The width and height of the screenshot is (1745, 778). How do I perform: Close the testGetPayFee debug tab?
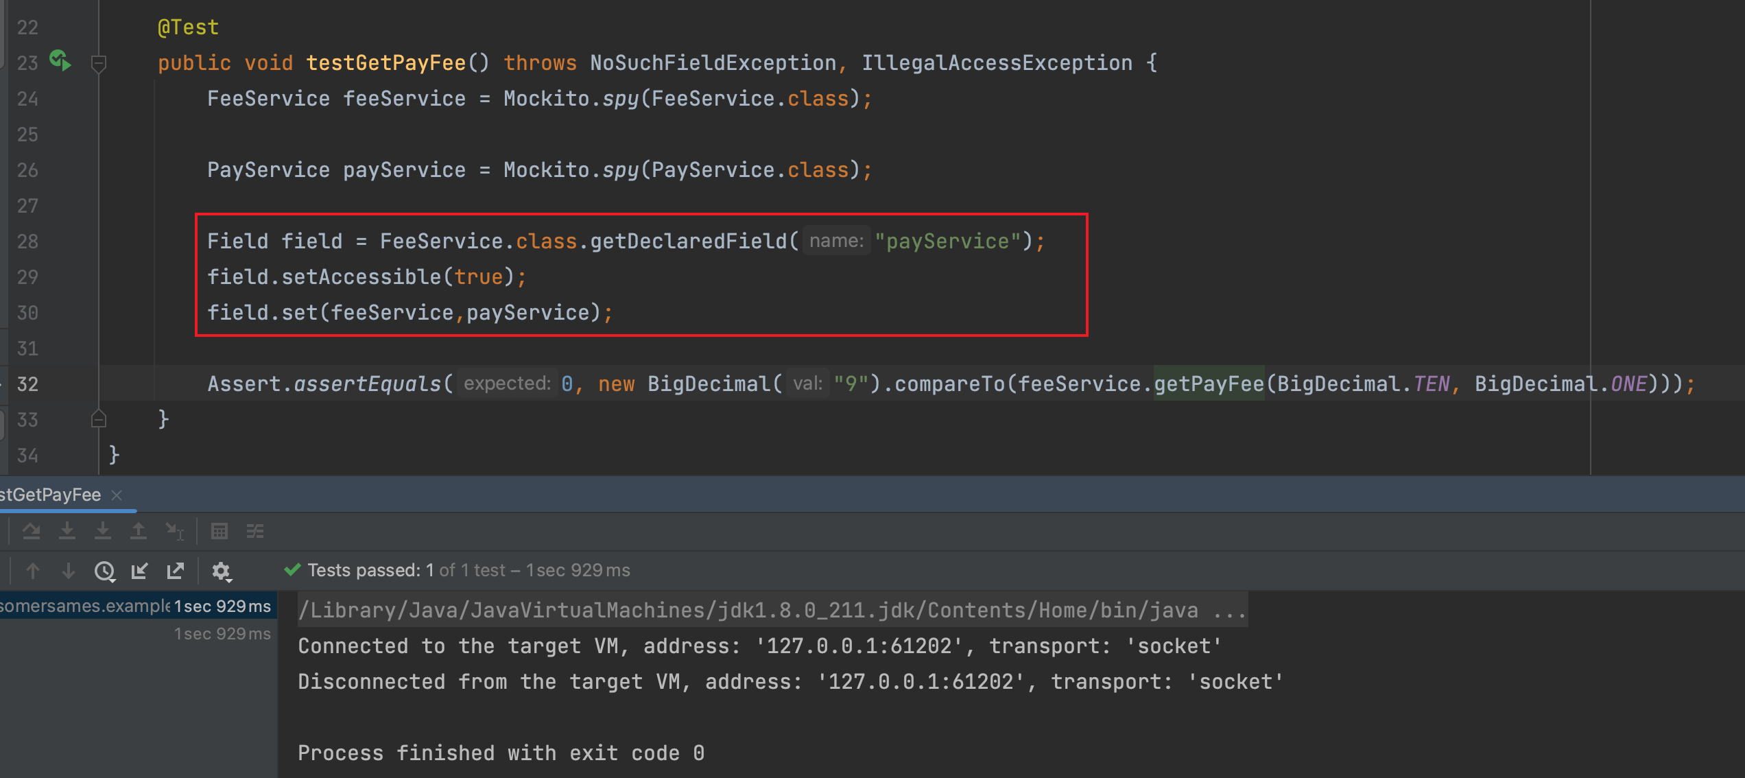pos(117,495)
